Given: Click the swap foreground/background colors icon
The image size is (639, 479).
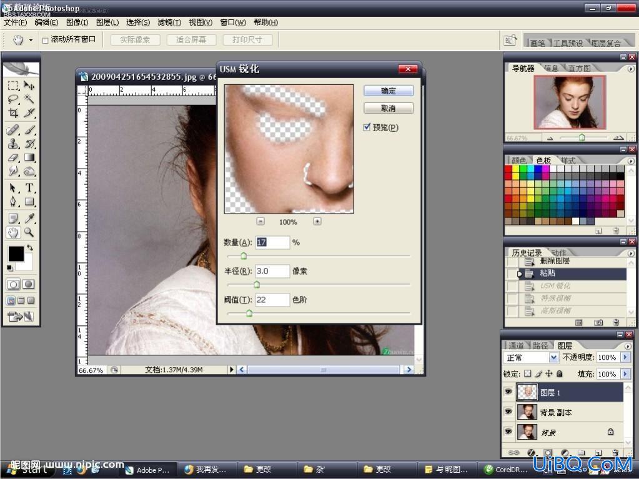Looking at the screenshot, I should coord(30,248).
